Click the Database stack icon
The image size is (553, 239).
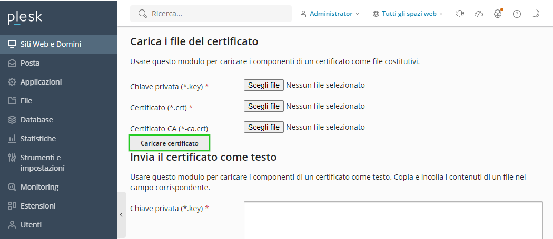coord(12,120)
